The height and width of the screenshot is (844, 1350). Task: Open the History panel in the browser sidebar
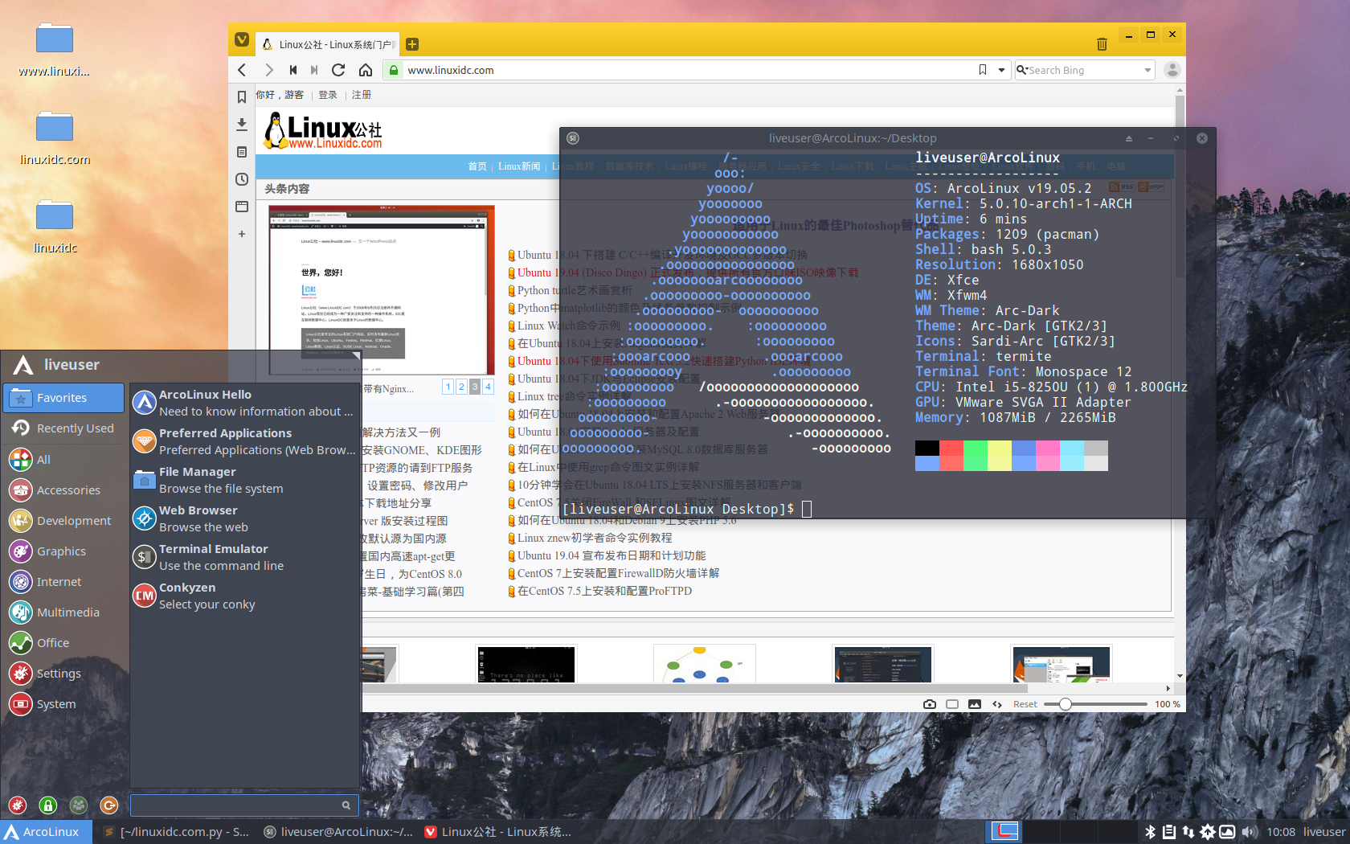coord(241,179)
